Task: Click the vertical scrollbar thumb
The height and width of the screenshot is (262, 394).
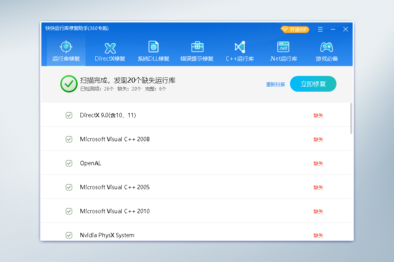Action: click(x=351, y=118)
